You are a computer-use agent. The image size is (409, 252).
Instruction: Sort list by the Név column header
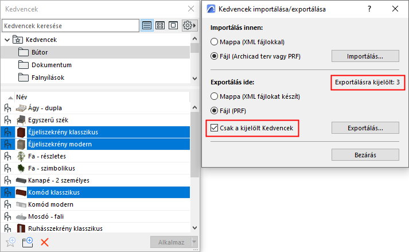click(22, 97)
